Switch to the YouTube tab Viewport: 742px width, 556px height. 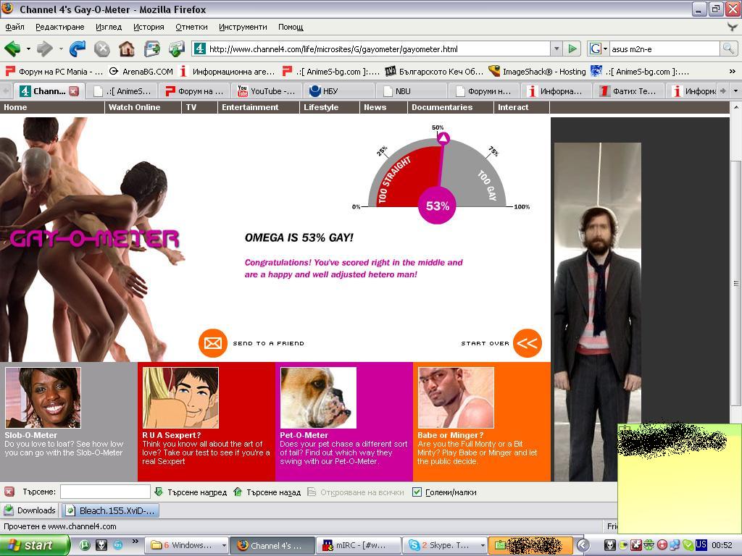click(266, 91)
